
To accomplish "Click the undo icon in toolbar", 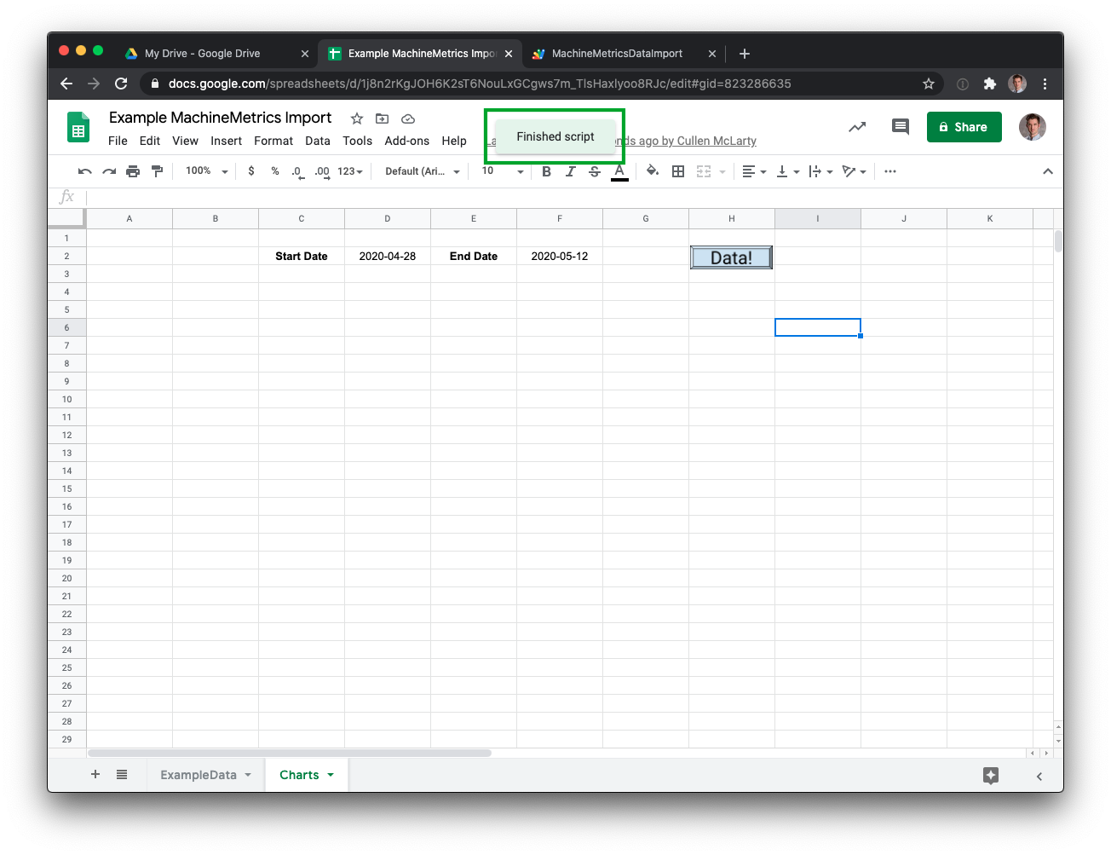I will [84, 171].
